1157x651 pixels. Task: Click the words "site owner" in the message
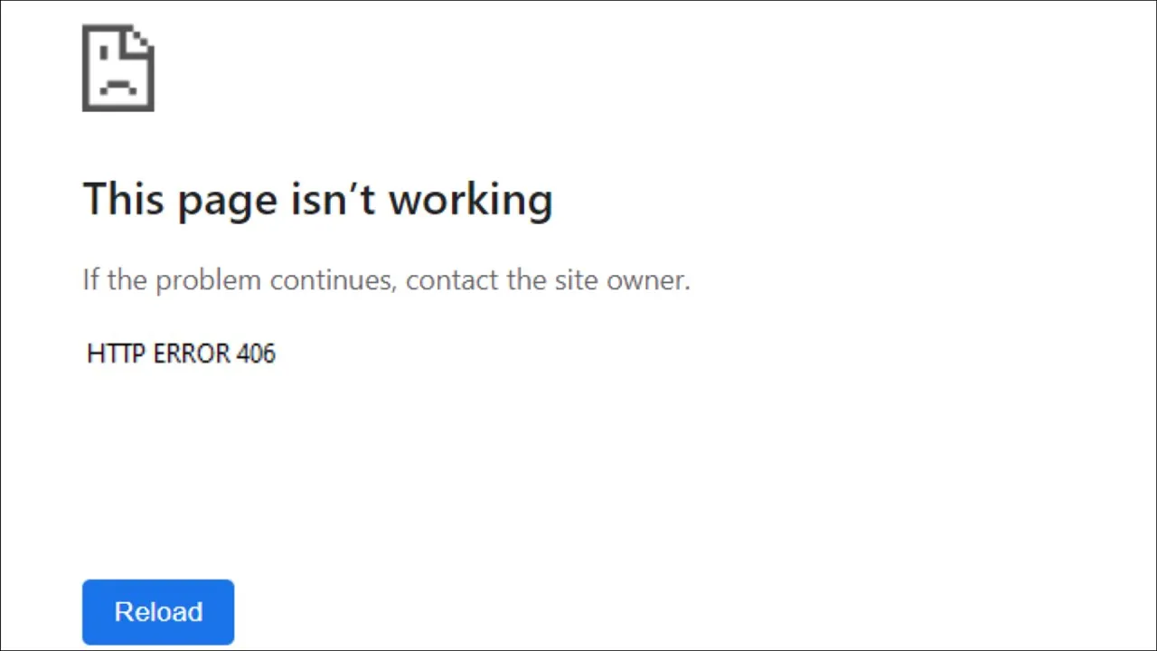[x=623, y=279]
